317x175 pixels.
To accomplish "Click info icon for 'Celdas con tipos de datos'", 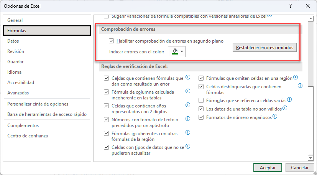I will click(188, 146).
